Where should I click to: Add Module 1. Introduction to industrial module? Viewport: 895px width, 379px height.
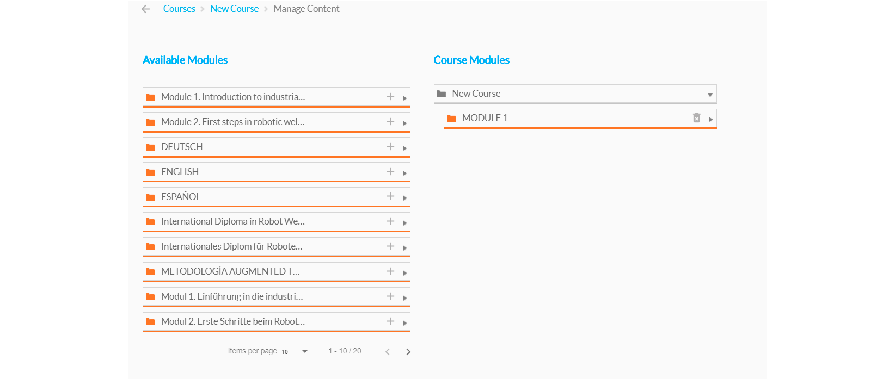point(390,97)
